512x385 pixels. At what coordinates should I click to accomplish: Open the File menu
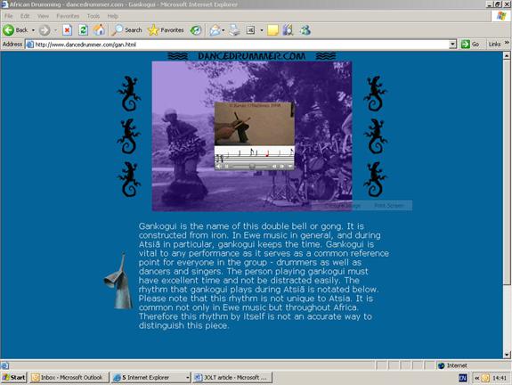[x=9, y=16]
